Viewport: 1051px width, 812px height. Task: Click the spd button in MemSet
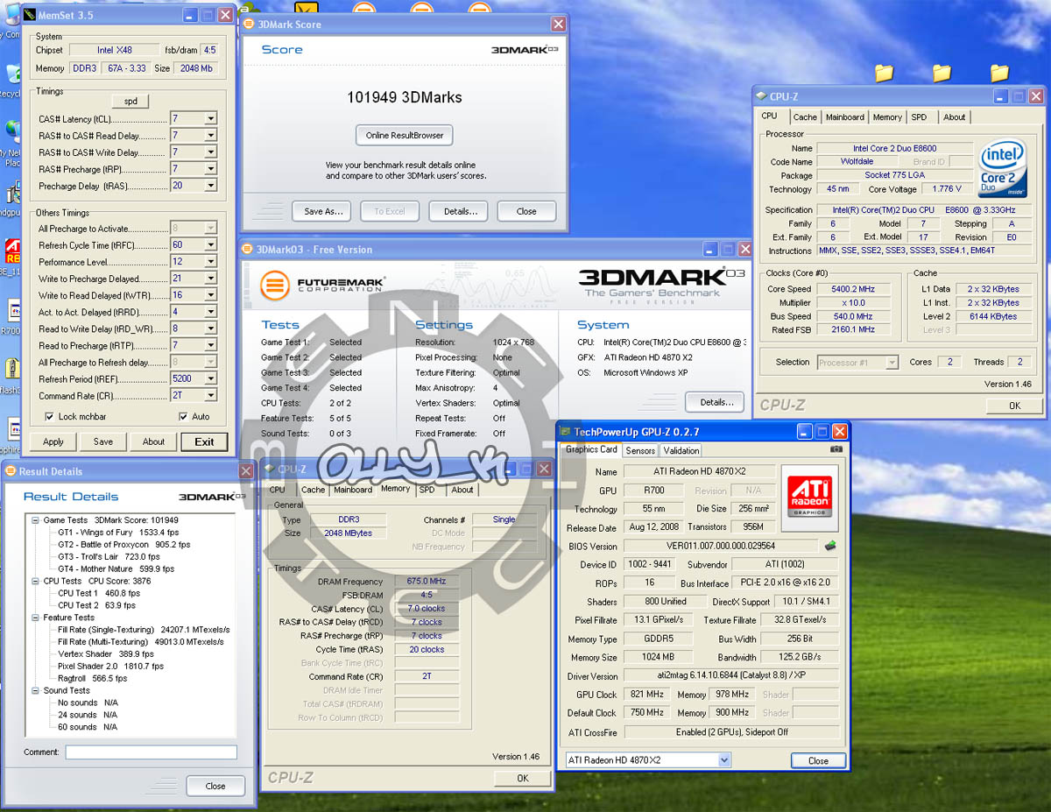(131, 101)
